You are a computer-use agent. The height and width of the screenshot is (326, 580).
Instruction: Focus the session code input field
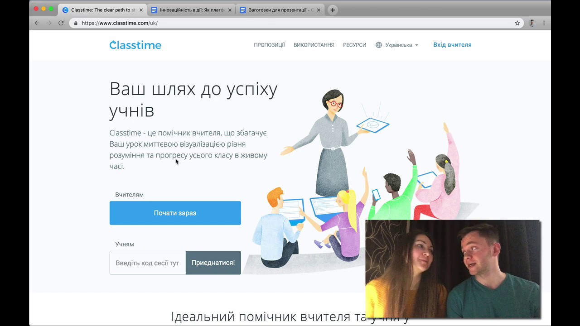point(148,263)
